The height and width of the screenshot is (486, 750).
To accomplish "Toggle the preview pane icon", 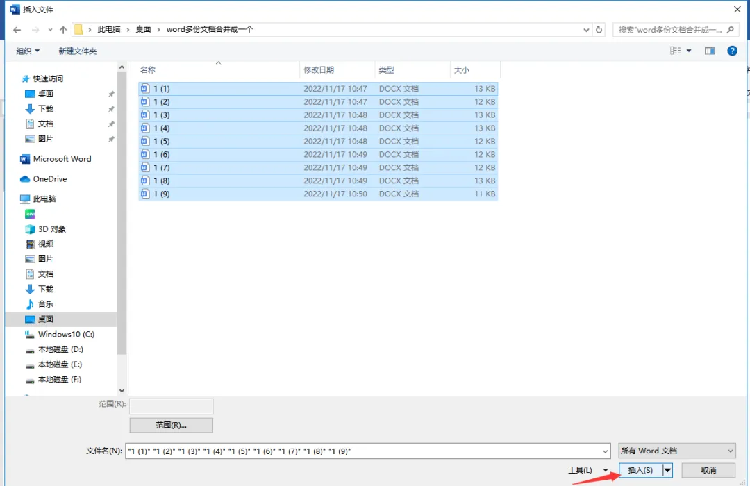I will [710, 51].
